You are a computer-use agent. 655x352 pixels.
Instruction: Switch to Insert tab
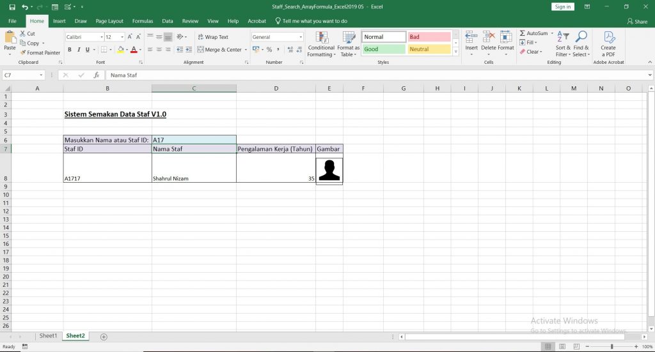point(59,21)
